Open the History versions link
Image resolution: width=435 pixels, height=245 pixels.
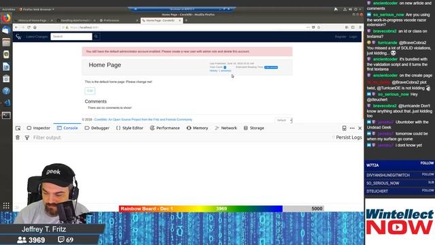coord(220,71)
